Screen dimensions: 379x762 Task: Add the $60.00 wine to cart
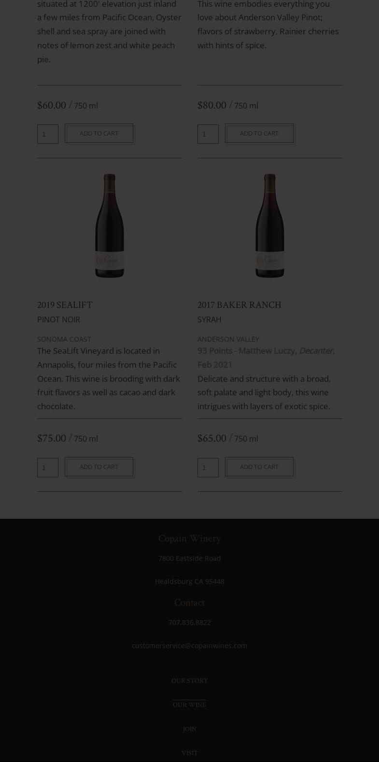click(99, 134)
